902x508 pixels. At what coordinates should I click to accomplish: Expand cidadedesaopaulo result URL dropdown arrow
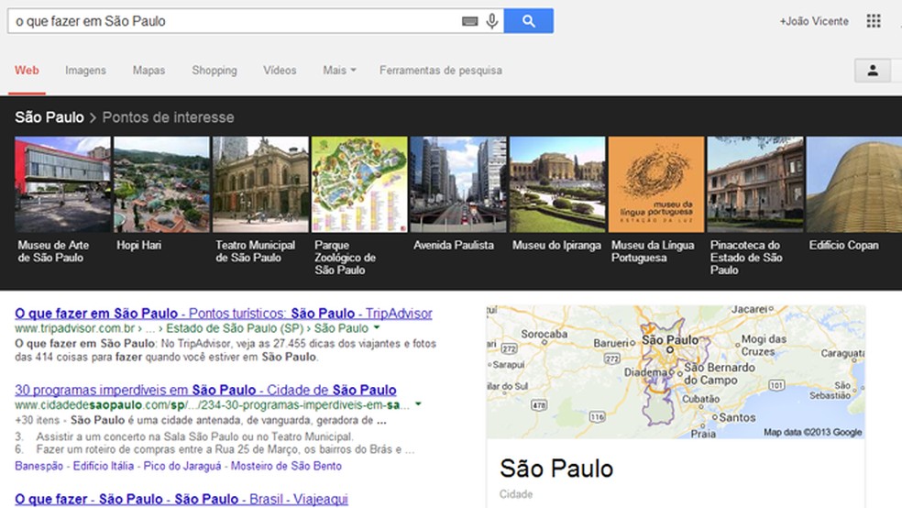click(x=418, y=403)
